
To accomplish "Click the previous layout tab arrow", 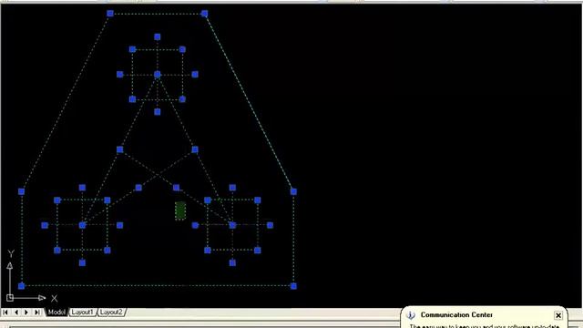I will [x=16, y=312].
